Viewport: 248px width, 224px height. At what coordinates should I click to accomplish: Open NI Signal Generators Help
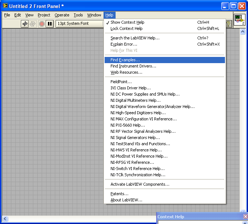coord(165,138)
